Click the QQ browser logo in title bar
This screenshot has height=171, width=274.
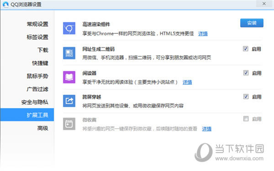click(x=5, y=4)
